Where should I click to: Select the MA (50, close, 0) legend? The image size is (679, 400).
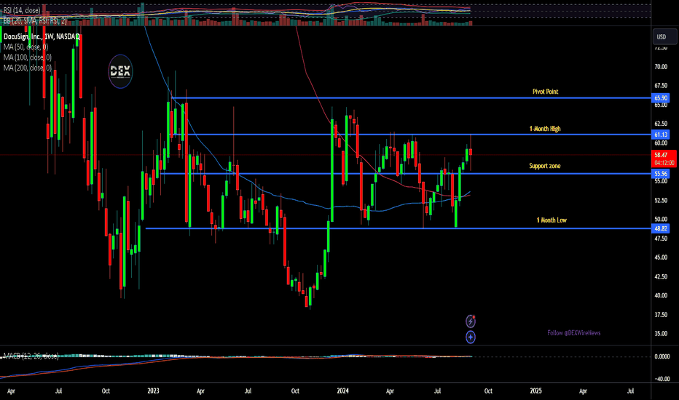click(25, 47)
